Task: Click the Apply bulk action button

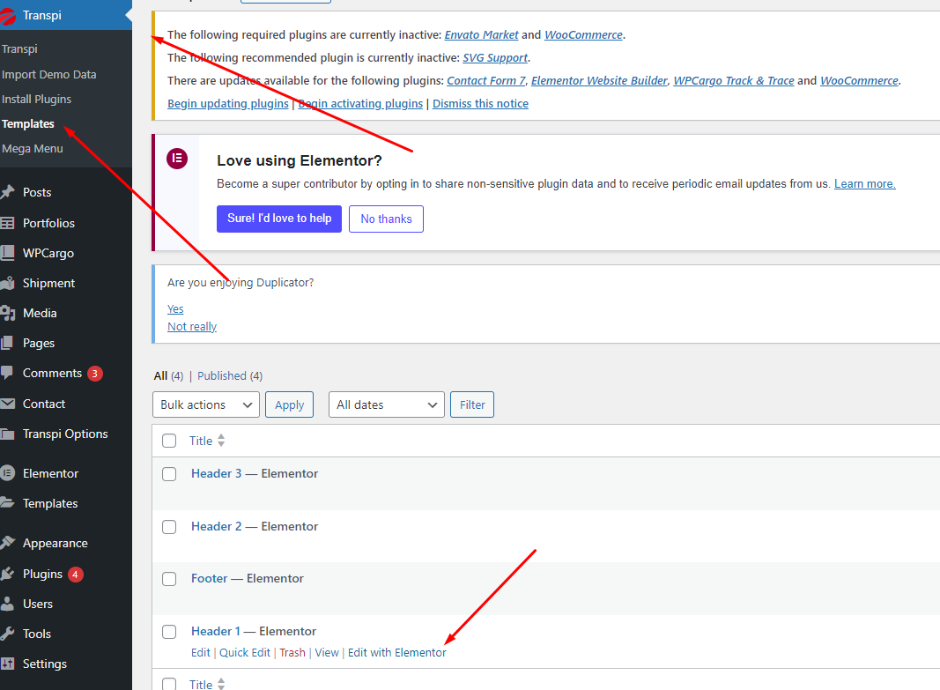Action: (x=290, y=404)
